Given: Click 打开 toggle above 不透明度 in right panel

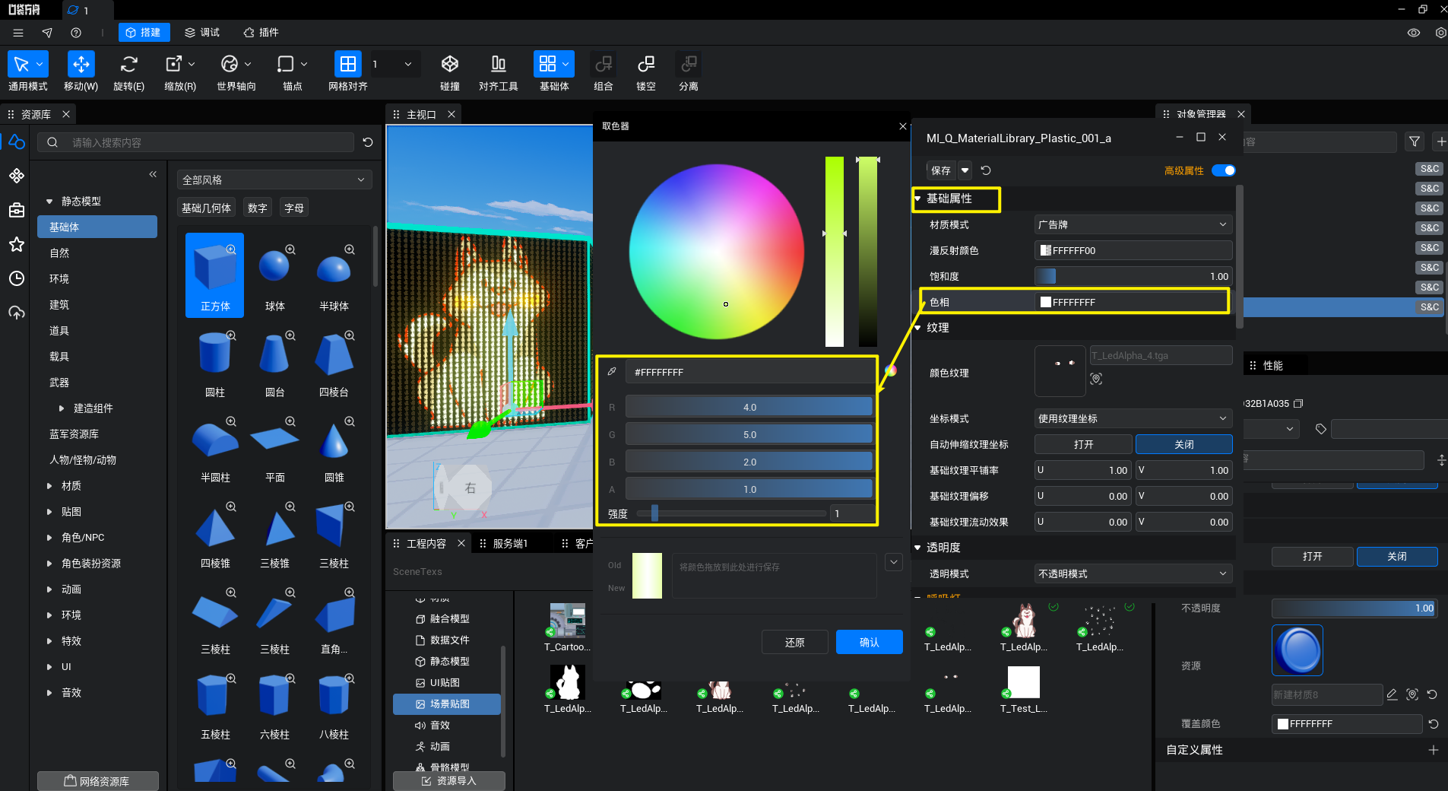Looking at the screenshot, I should tap(1312, 556).
